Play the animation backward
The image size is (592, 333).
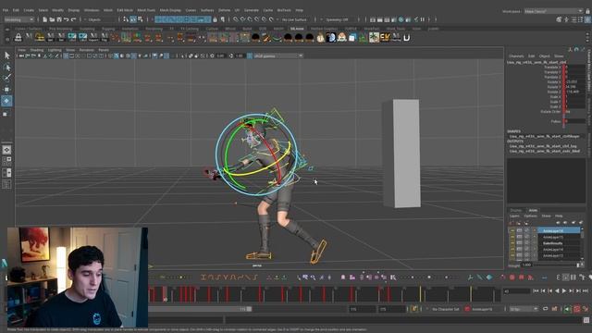coord(557,290)
